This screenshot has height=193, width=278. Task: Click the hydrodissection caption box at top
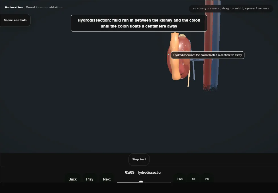coord(139,23)
